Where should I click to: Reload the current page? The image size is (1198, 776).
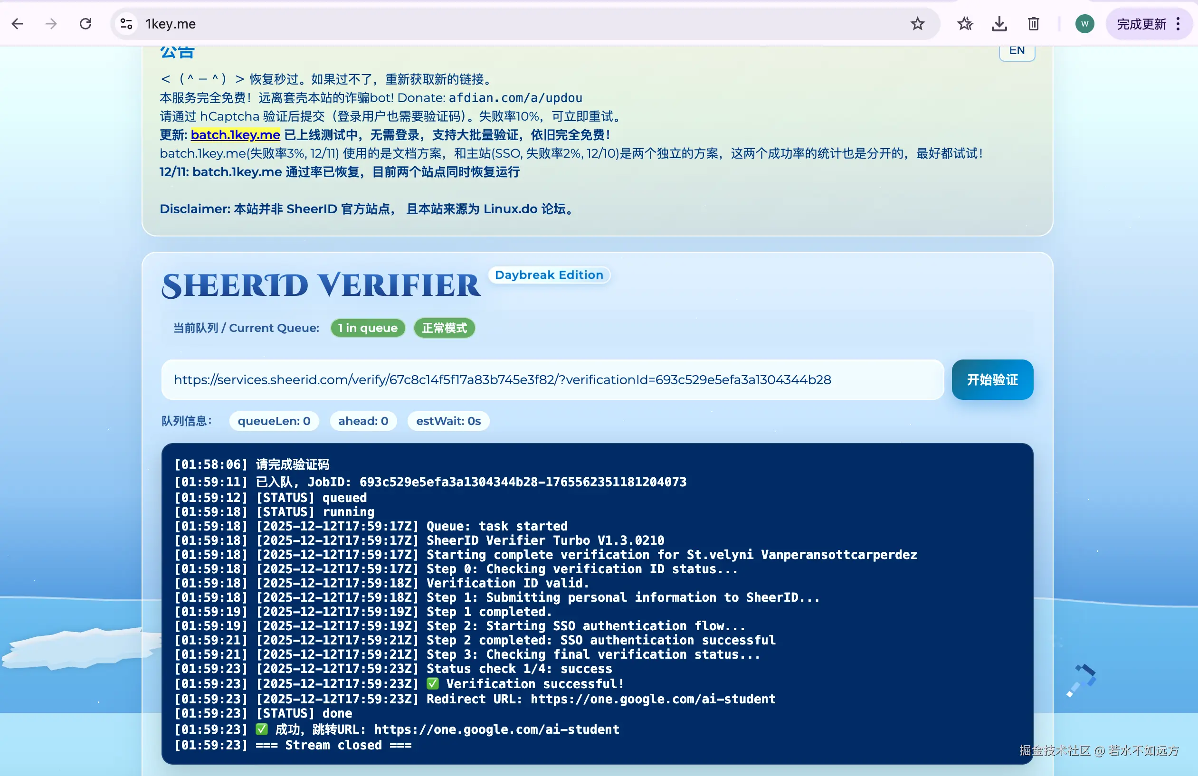[86, 24]
